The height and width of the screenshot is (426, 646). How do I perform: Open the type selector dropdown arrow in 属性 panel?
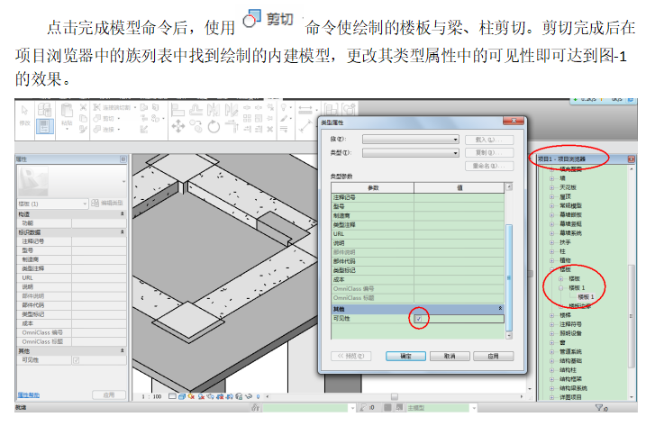(123, 181)
